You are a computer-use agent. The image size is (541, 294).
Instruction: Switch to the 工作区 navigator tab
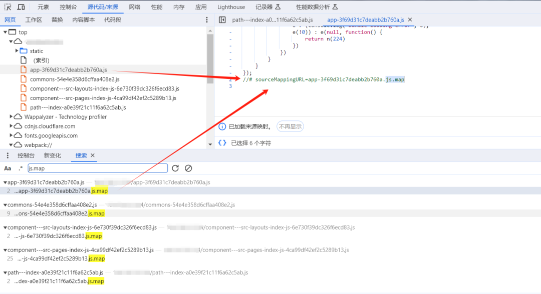pos(34,20)
